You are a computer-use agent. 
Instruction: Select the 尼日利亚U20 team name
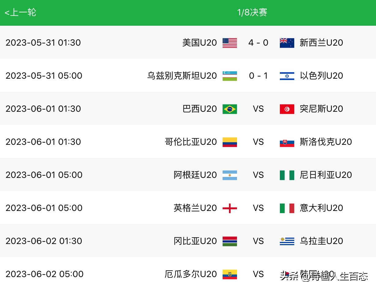point(326,175)
